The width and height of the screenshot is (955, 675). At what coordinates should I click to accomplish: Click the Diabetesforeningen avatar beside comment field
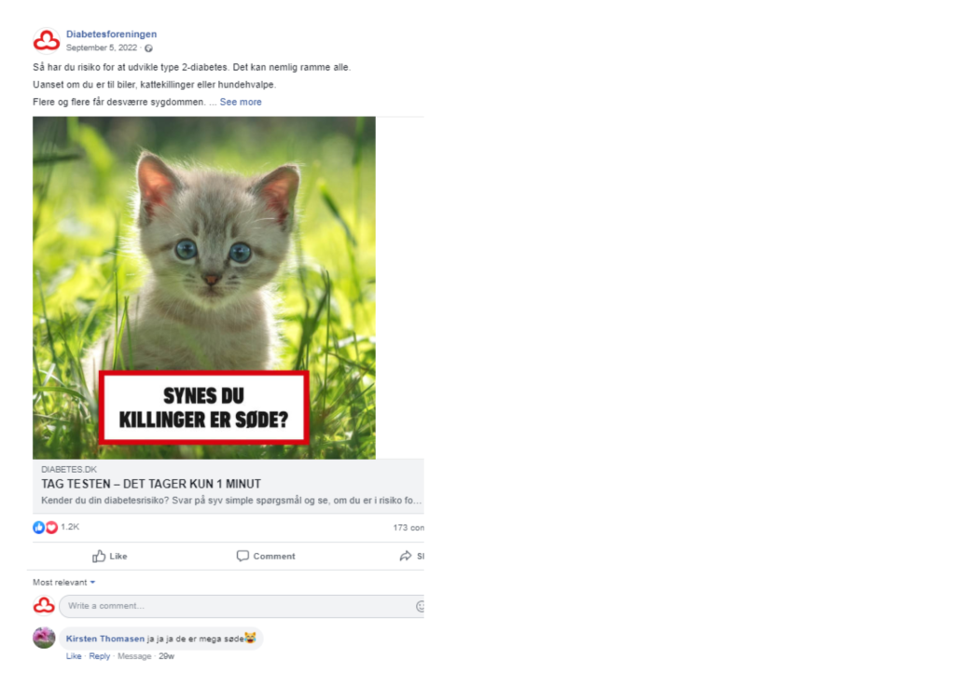click(44, 606)
